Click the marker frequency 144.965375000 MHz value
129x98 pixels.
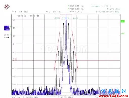click(108, 12)
